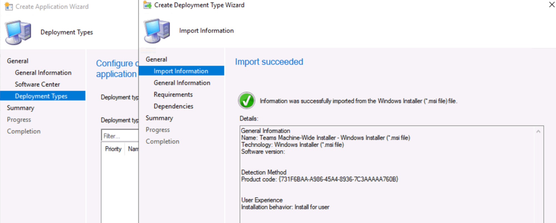
Task: Select Progress step in Create Application Wizard
Action: 19,120
